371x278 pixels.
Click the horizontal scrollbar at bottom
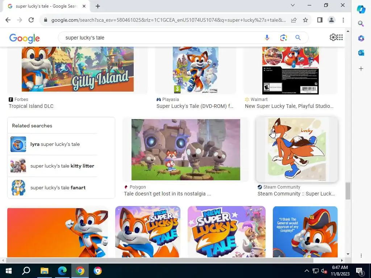pos(160,260)
